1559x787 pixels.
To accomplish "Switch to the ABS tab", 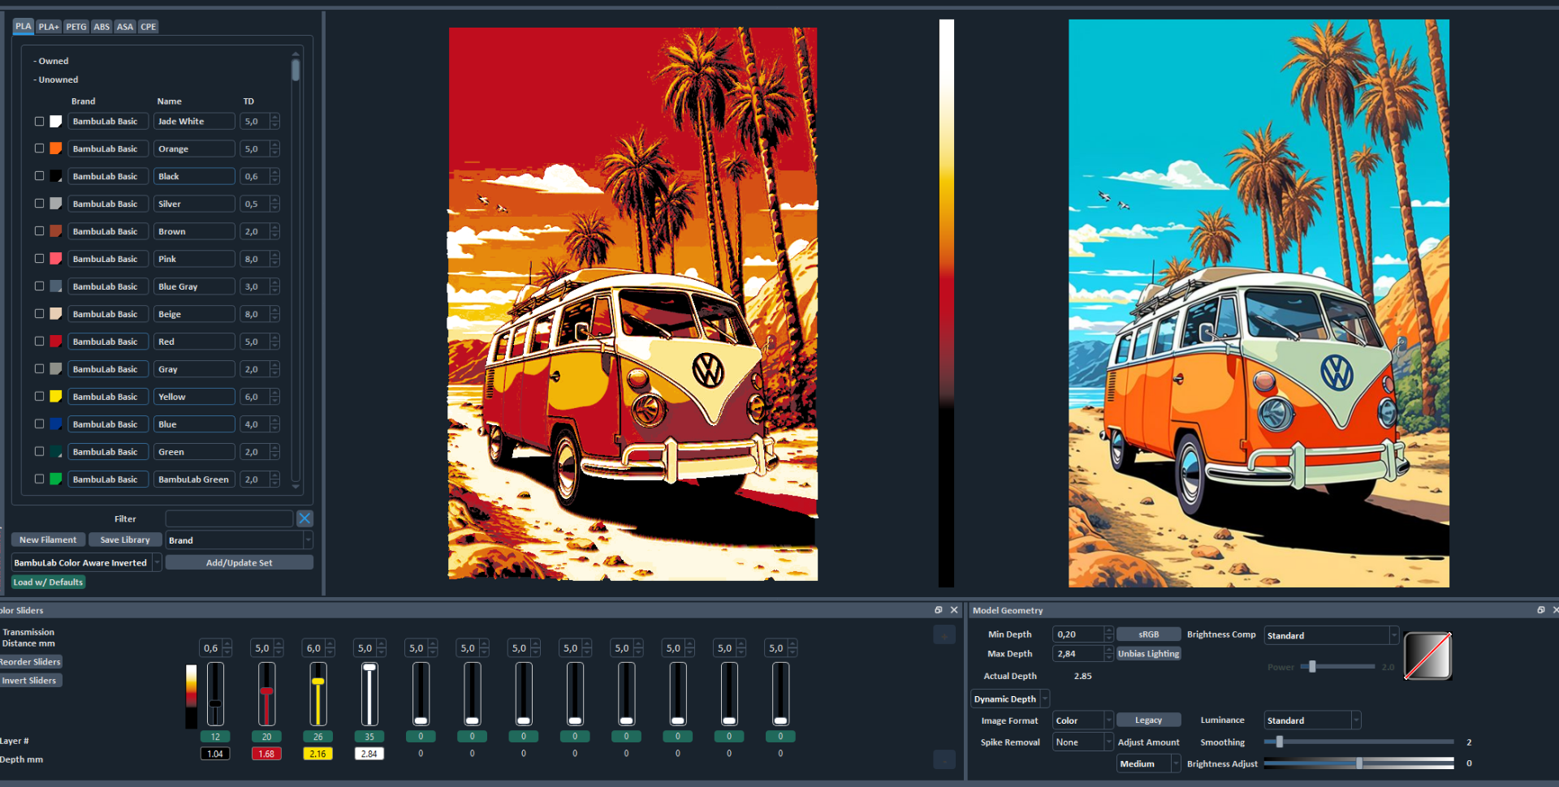I will click(x=101, y=27).
